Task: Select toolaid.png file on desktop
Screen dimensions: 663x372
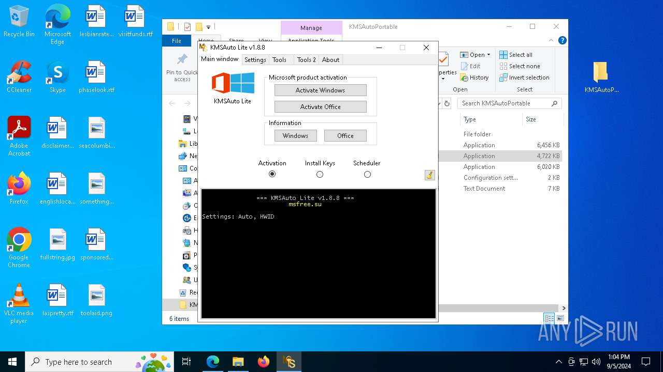Action: (x=96, y=300)
